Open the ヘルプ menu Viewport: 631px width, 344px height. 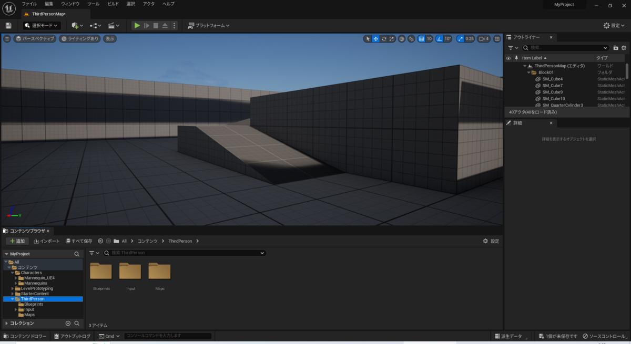pos(168,4)
